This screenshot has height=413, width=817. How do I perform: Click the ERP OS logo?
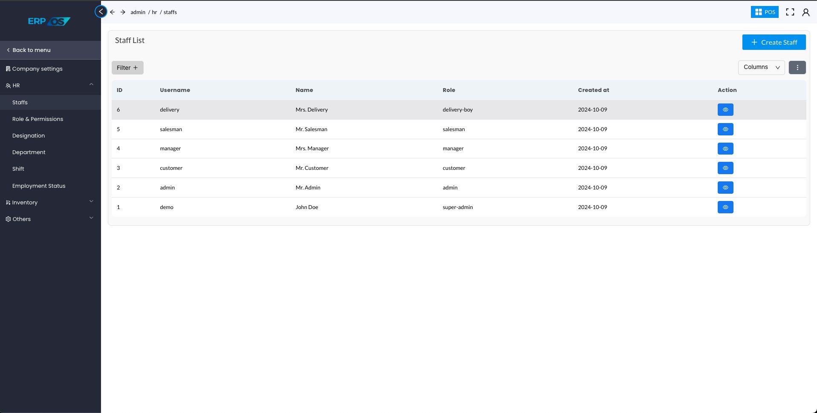(x=49, y=21)
